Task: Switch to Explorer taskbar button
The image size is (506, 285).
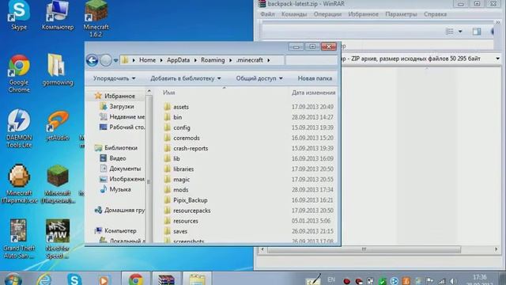Action: pos(197,279)
